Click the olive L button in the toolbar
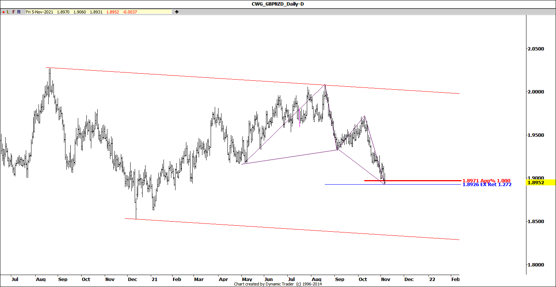 [8, 12]
